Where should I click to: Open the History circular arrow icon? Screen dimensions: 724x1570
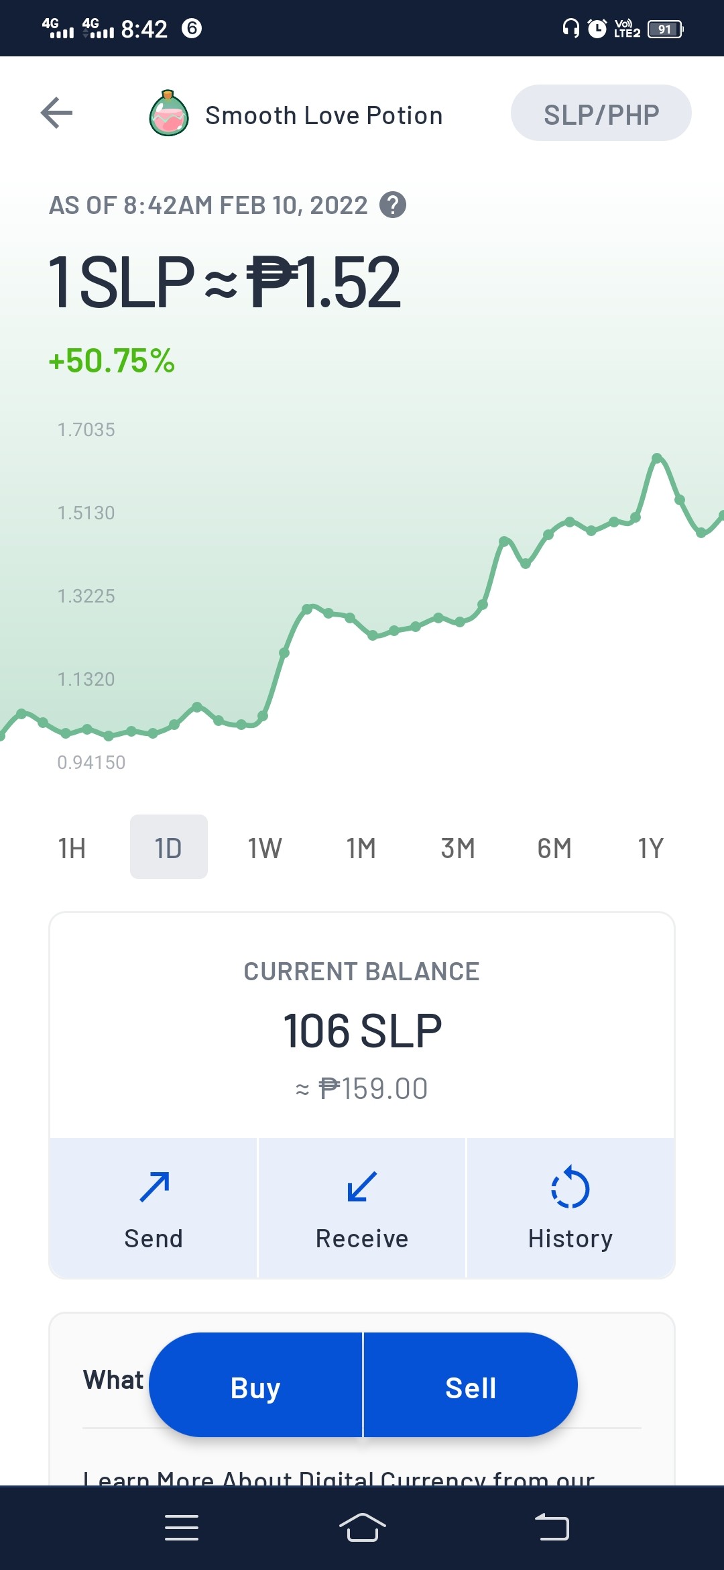click(x=570, y=1187)
